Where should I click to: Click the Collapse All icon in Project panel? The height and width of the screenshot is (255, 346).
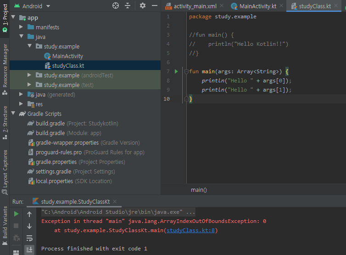[x=128, y=5]
